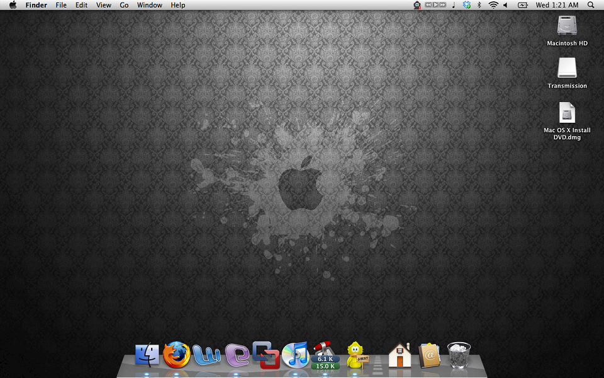
Task: Open the volume control in menu bar
Action: point(505,5)
